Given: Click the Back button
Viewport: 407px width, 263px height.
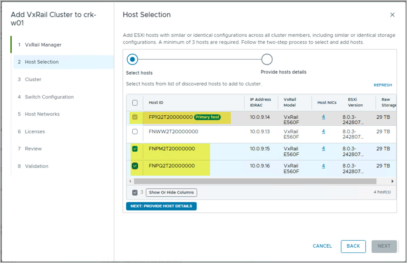Looking at the screenshot, I should tap(353, 246).
